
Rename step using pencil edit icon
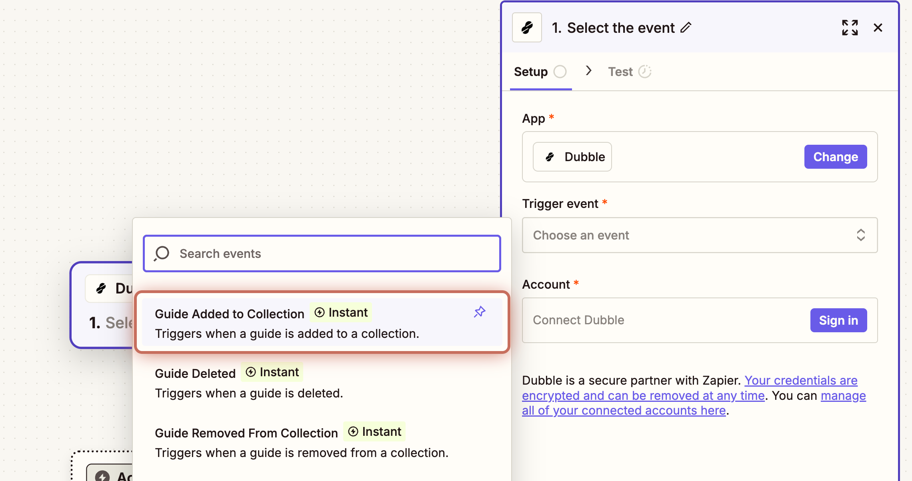click(x=686, y=28)
